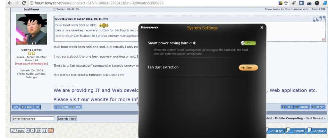328x138 pixels.
Task: Go to first page with « button
Action: point(28,131)
